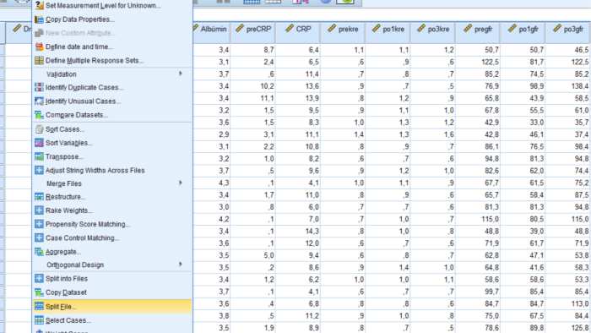The image size is (591, 333).
Task: Click the Sort Cases icon
Action: [x=39, y=129]
